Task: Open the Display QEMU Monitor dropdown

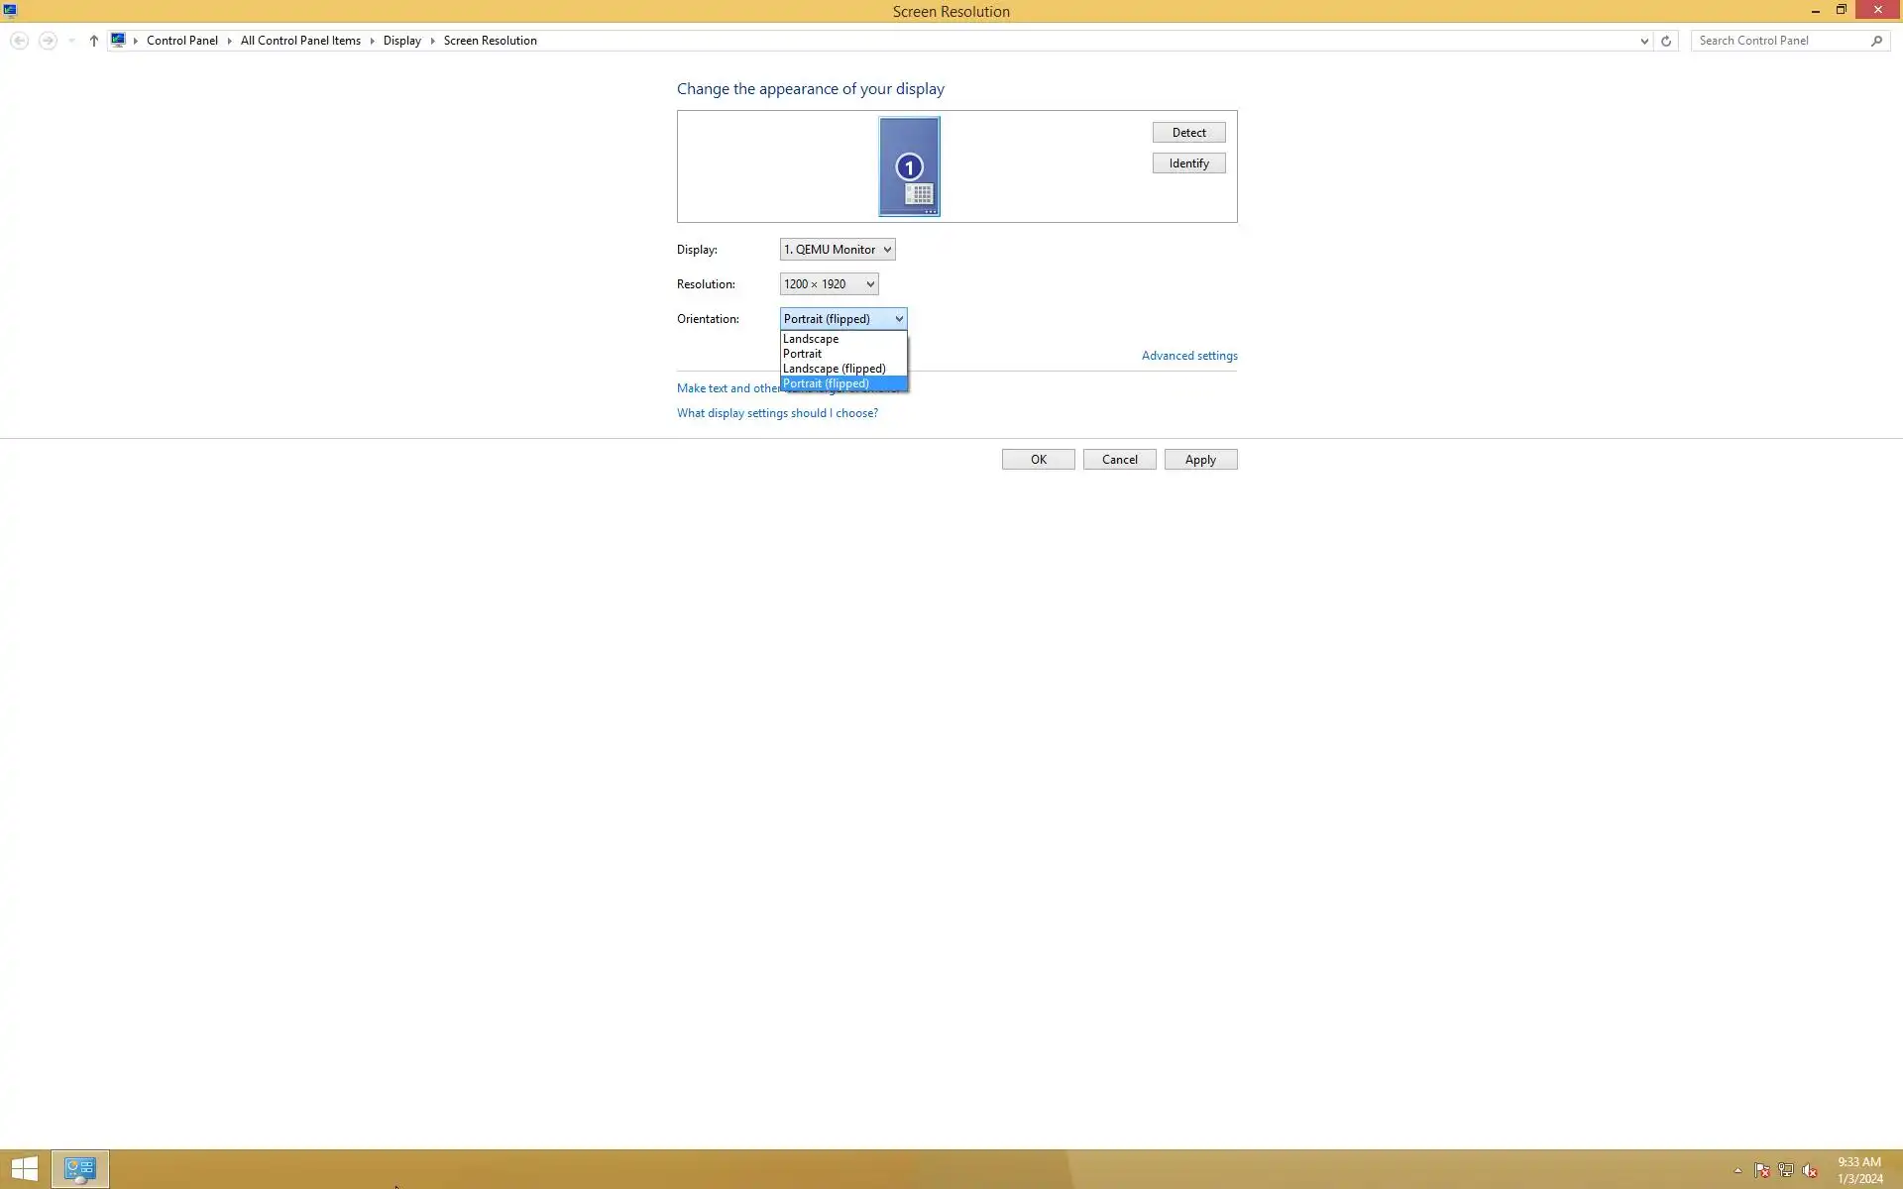Action: pos(838,250)
